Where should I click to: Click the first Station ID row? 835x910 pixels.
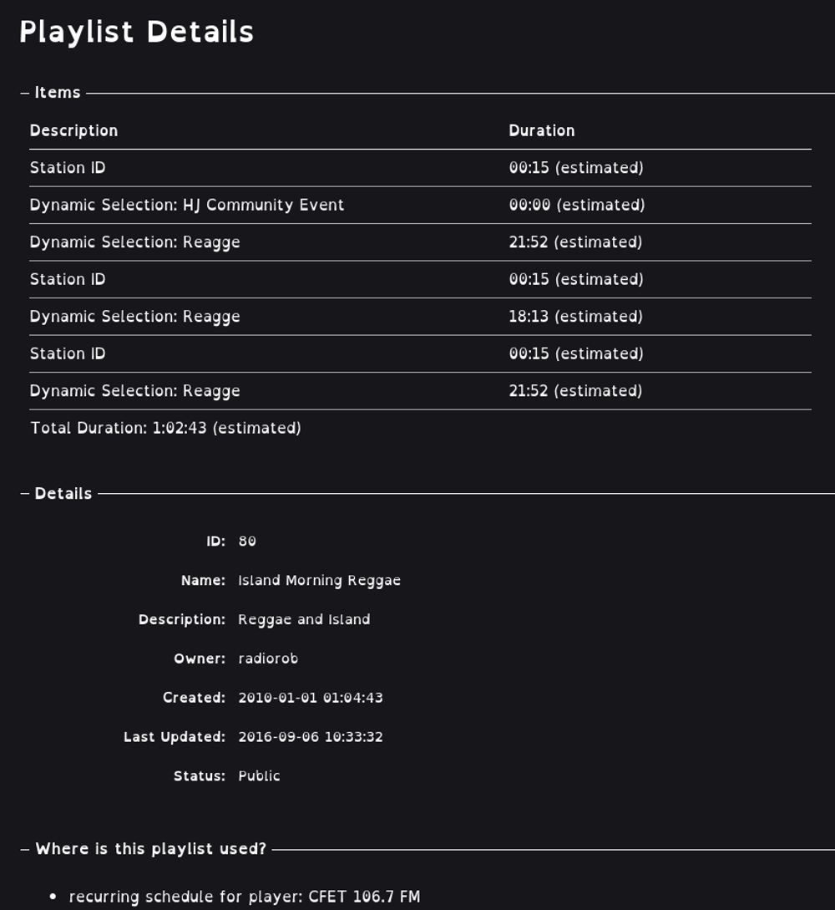coord(420,168)
